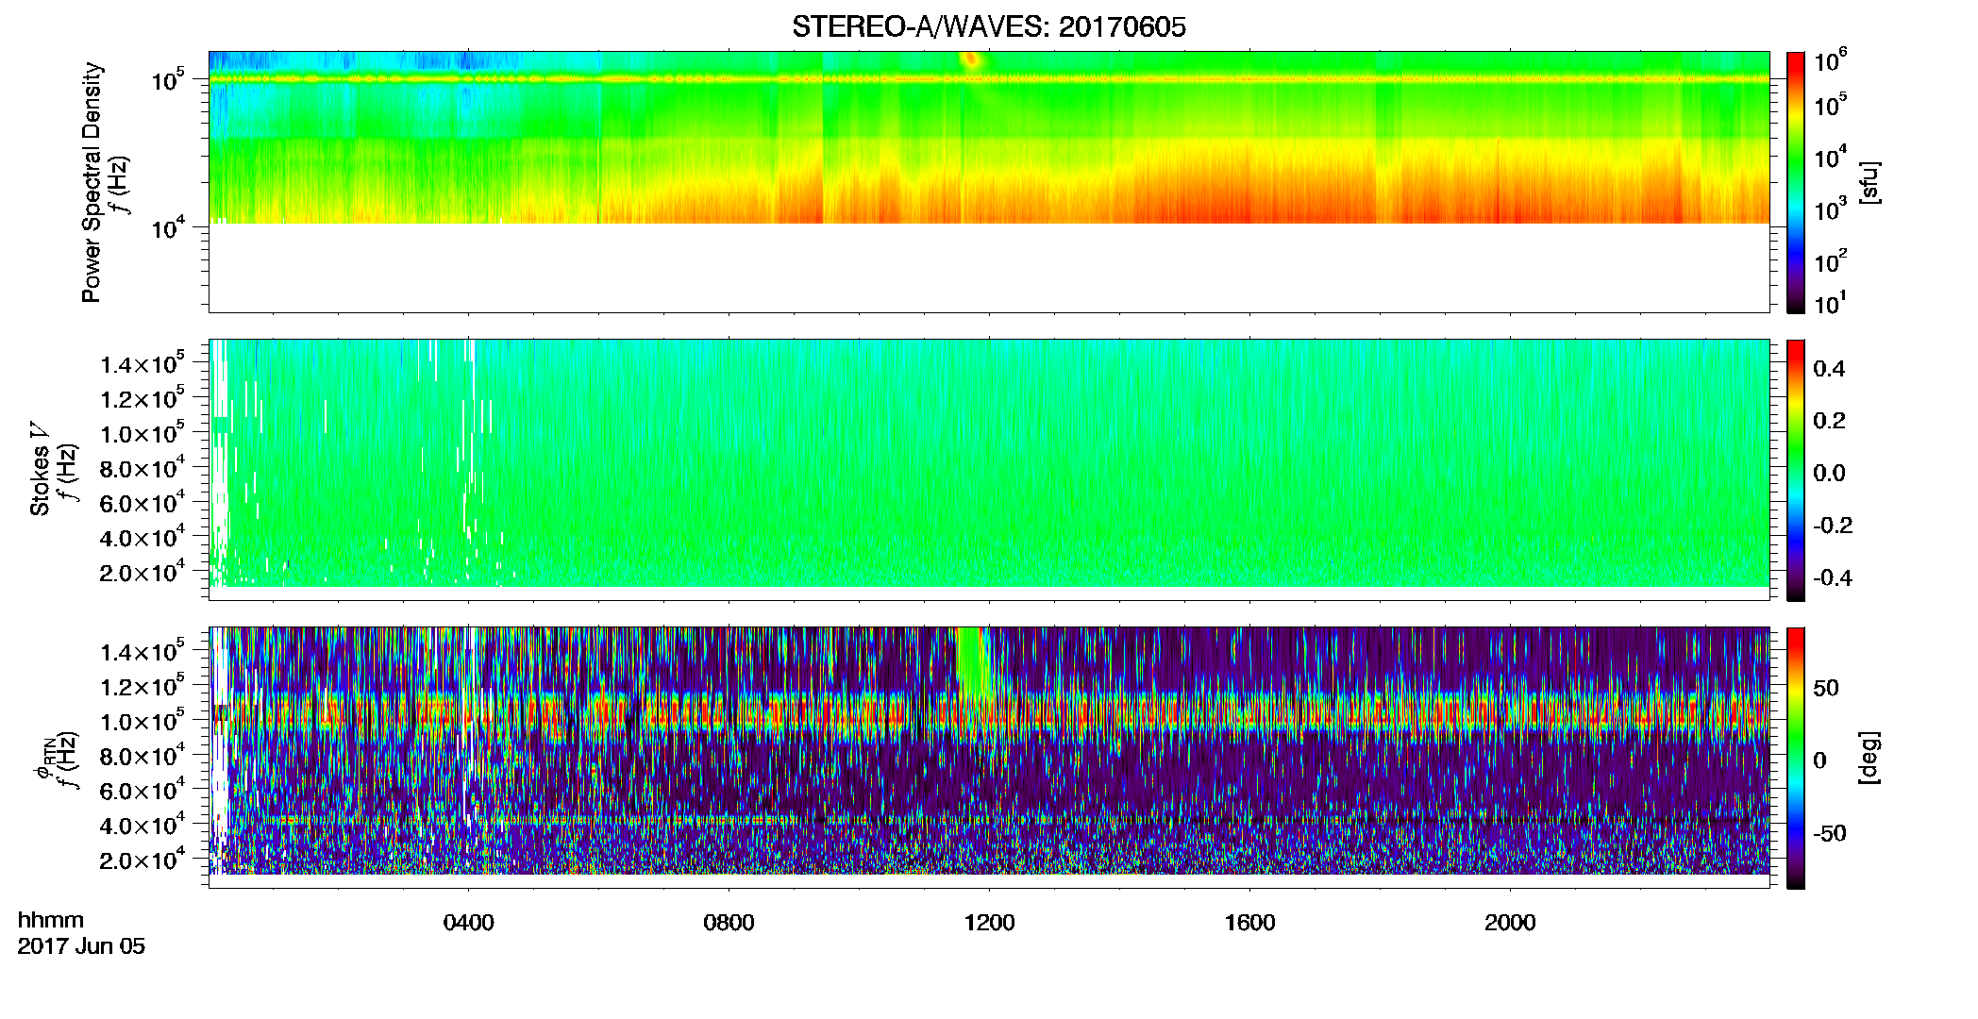The height and width of the screenshot is (1019, 1978).
Task: Click the 2000 time tick label
Action: coord(1510,923)
